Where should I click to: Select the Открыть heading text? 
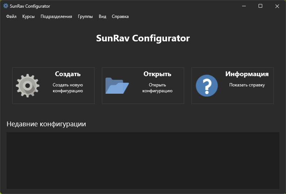point(157,74)
